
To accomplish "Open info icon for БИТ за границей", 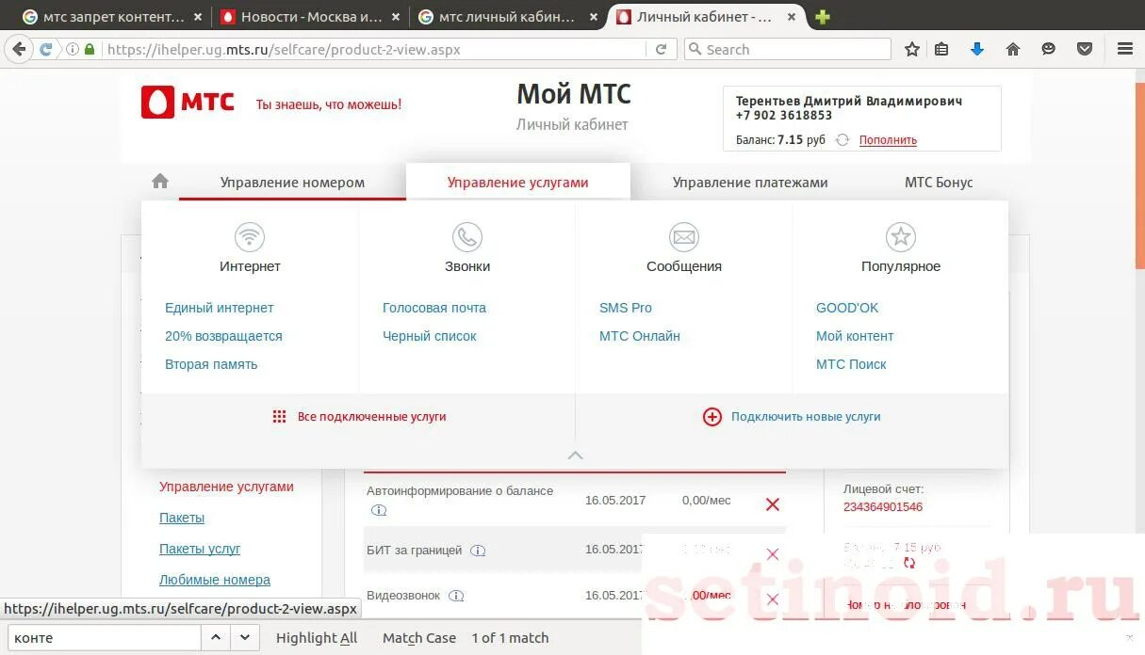I will (478, 551).
